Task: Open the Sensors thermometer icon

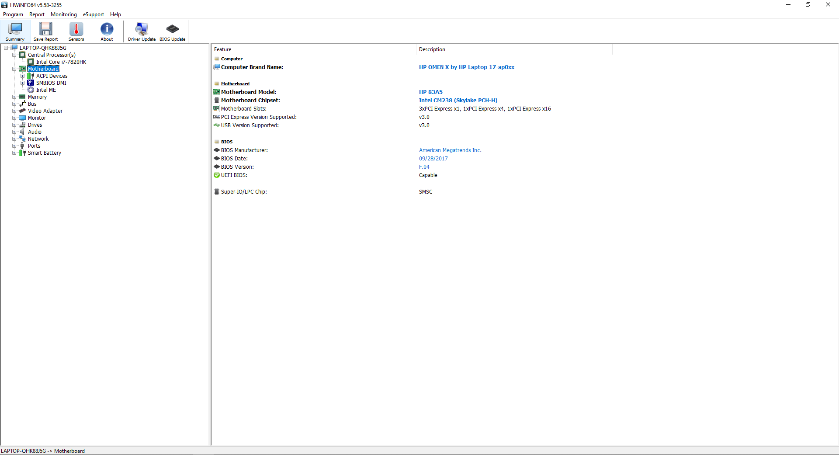Action: [x=76, y=29]
